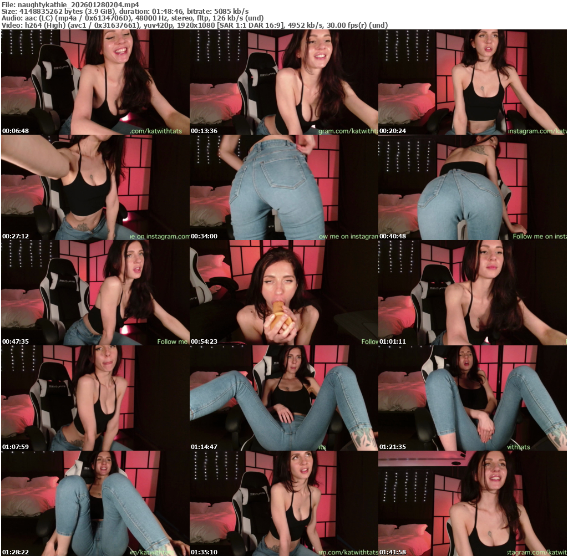Select the Video codec info line
Image resolution: width=568 pixels, height=556 pixels.
(x=194, y=25)
